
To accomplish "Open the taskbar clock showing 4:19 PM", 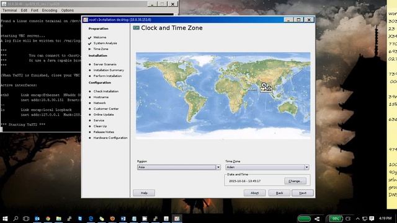I will click(x=385, y=218).
